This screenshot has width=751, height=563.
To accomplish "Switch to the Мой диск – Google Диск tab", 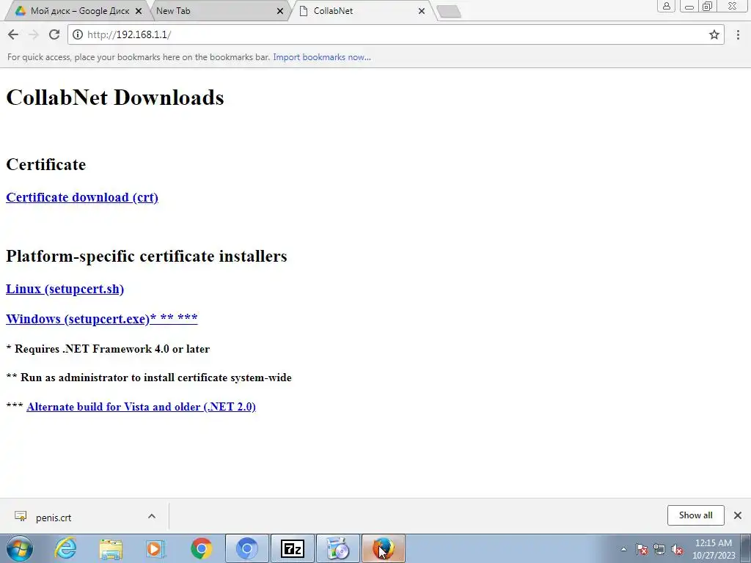I will 79,11.
